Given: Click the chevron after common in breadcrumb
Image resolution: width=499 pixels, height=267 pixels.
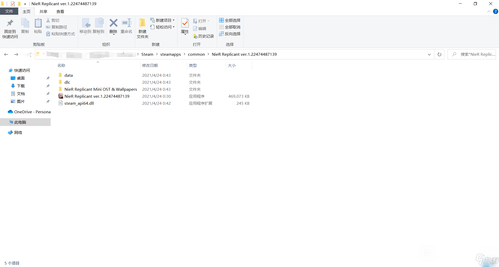Looking at the screenshot, I should (208, 54).
